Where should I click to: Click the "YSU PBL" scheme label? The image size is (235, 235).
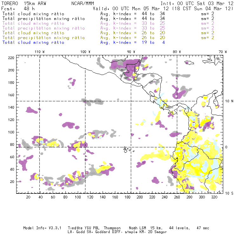[x=92, y=228]
